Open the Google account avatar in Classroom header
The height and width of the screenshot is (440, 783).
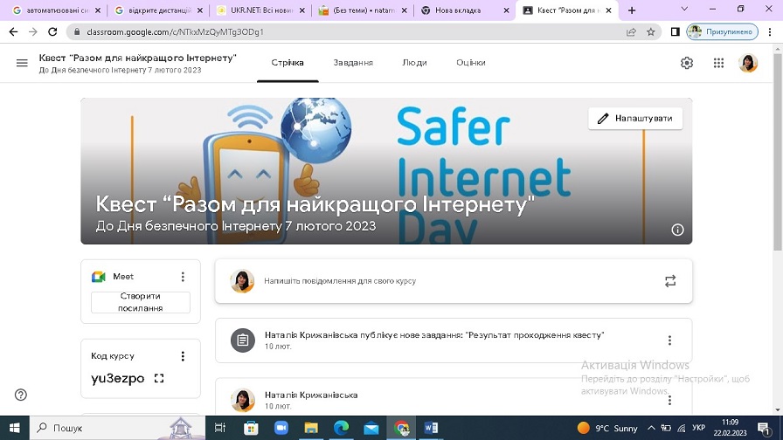pyautogui.click(x=748, y=63)
